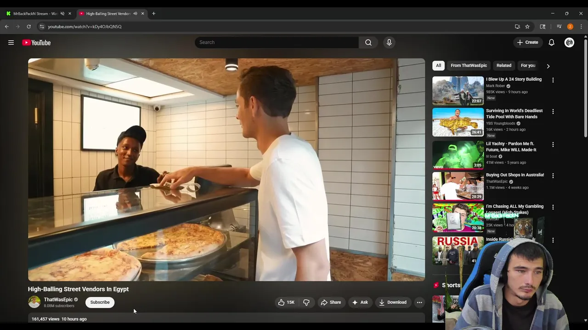
Task: Open ThatWasEpic channel avatar
Action: tap(34, 302)
